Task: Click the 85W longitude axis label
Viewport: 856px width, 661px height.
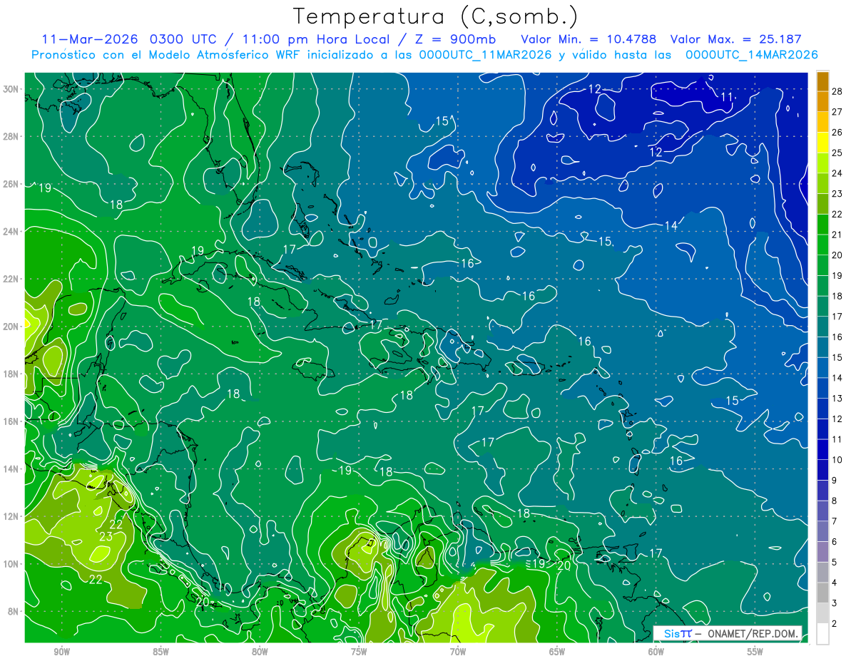Action: 160,652
